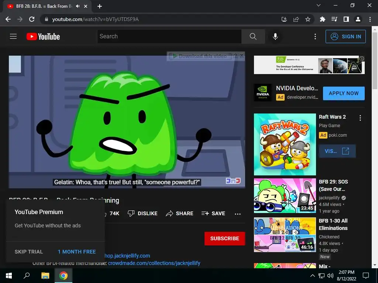Open Chrome three-dot menu
The image size is (378, 283).
tap(370, 19)
